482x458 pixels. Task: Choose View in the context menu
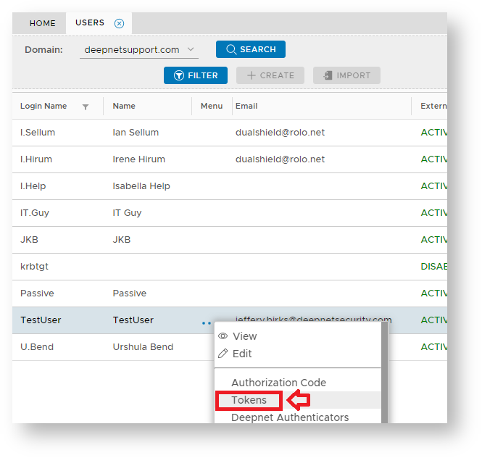[244, 336]
